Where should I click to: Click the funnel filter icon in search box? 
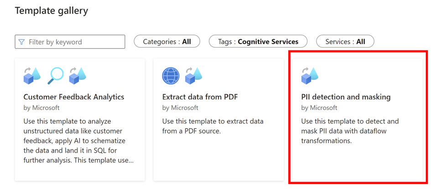pyautogui.click(x=21, y=42)
